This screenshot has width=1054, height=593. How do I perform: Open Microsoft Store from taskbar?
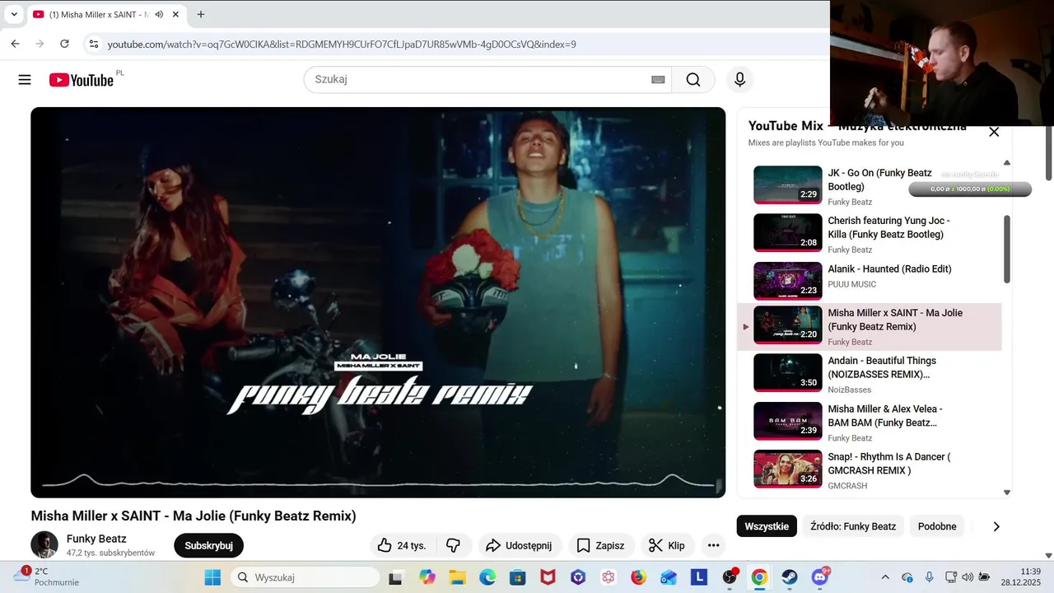517,577
